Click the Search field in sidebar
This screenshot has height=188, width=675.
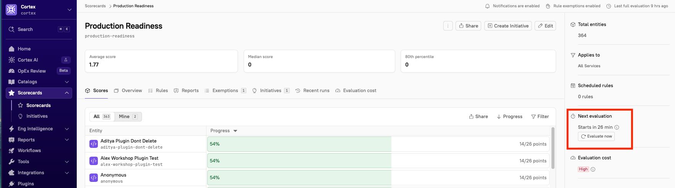tap(39, 29)
